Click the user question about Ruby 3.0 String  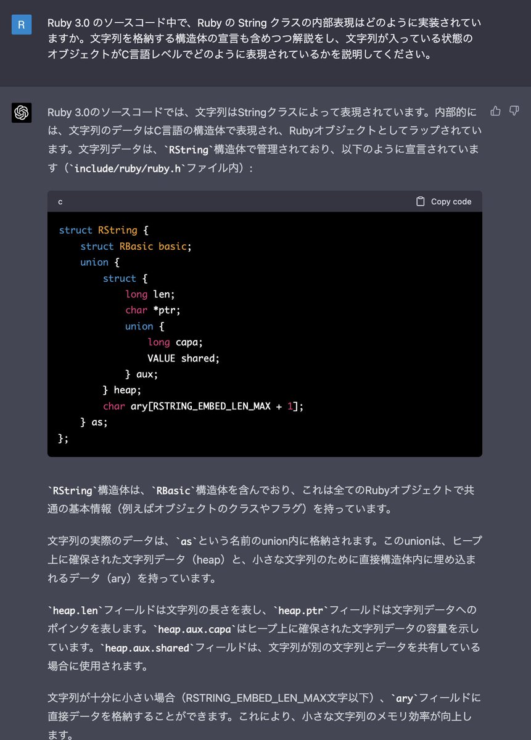265,38
